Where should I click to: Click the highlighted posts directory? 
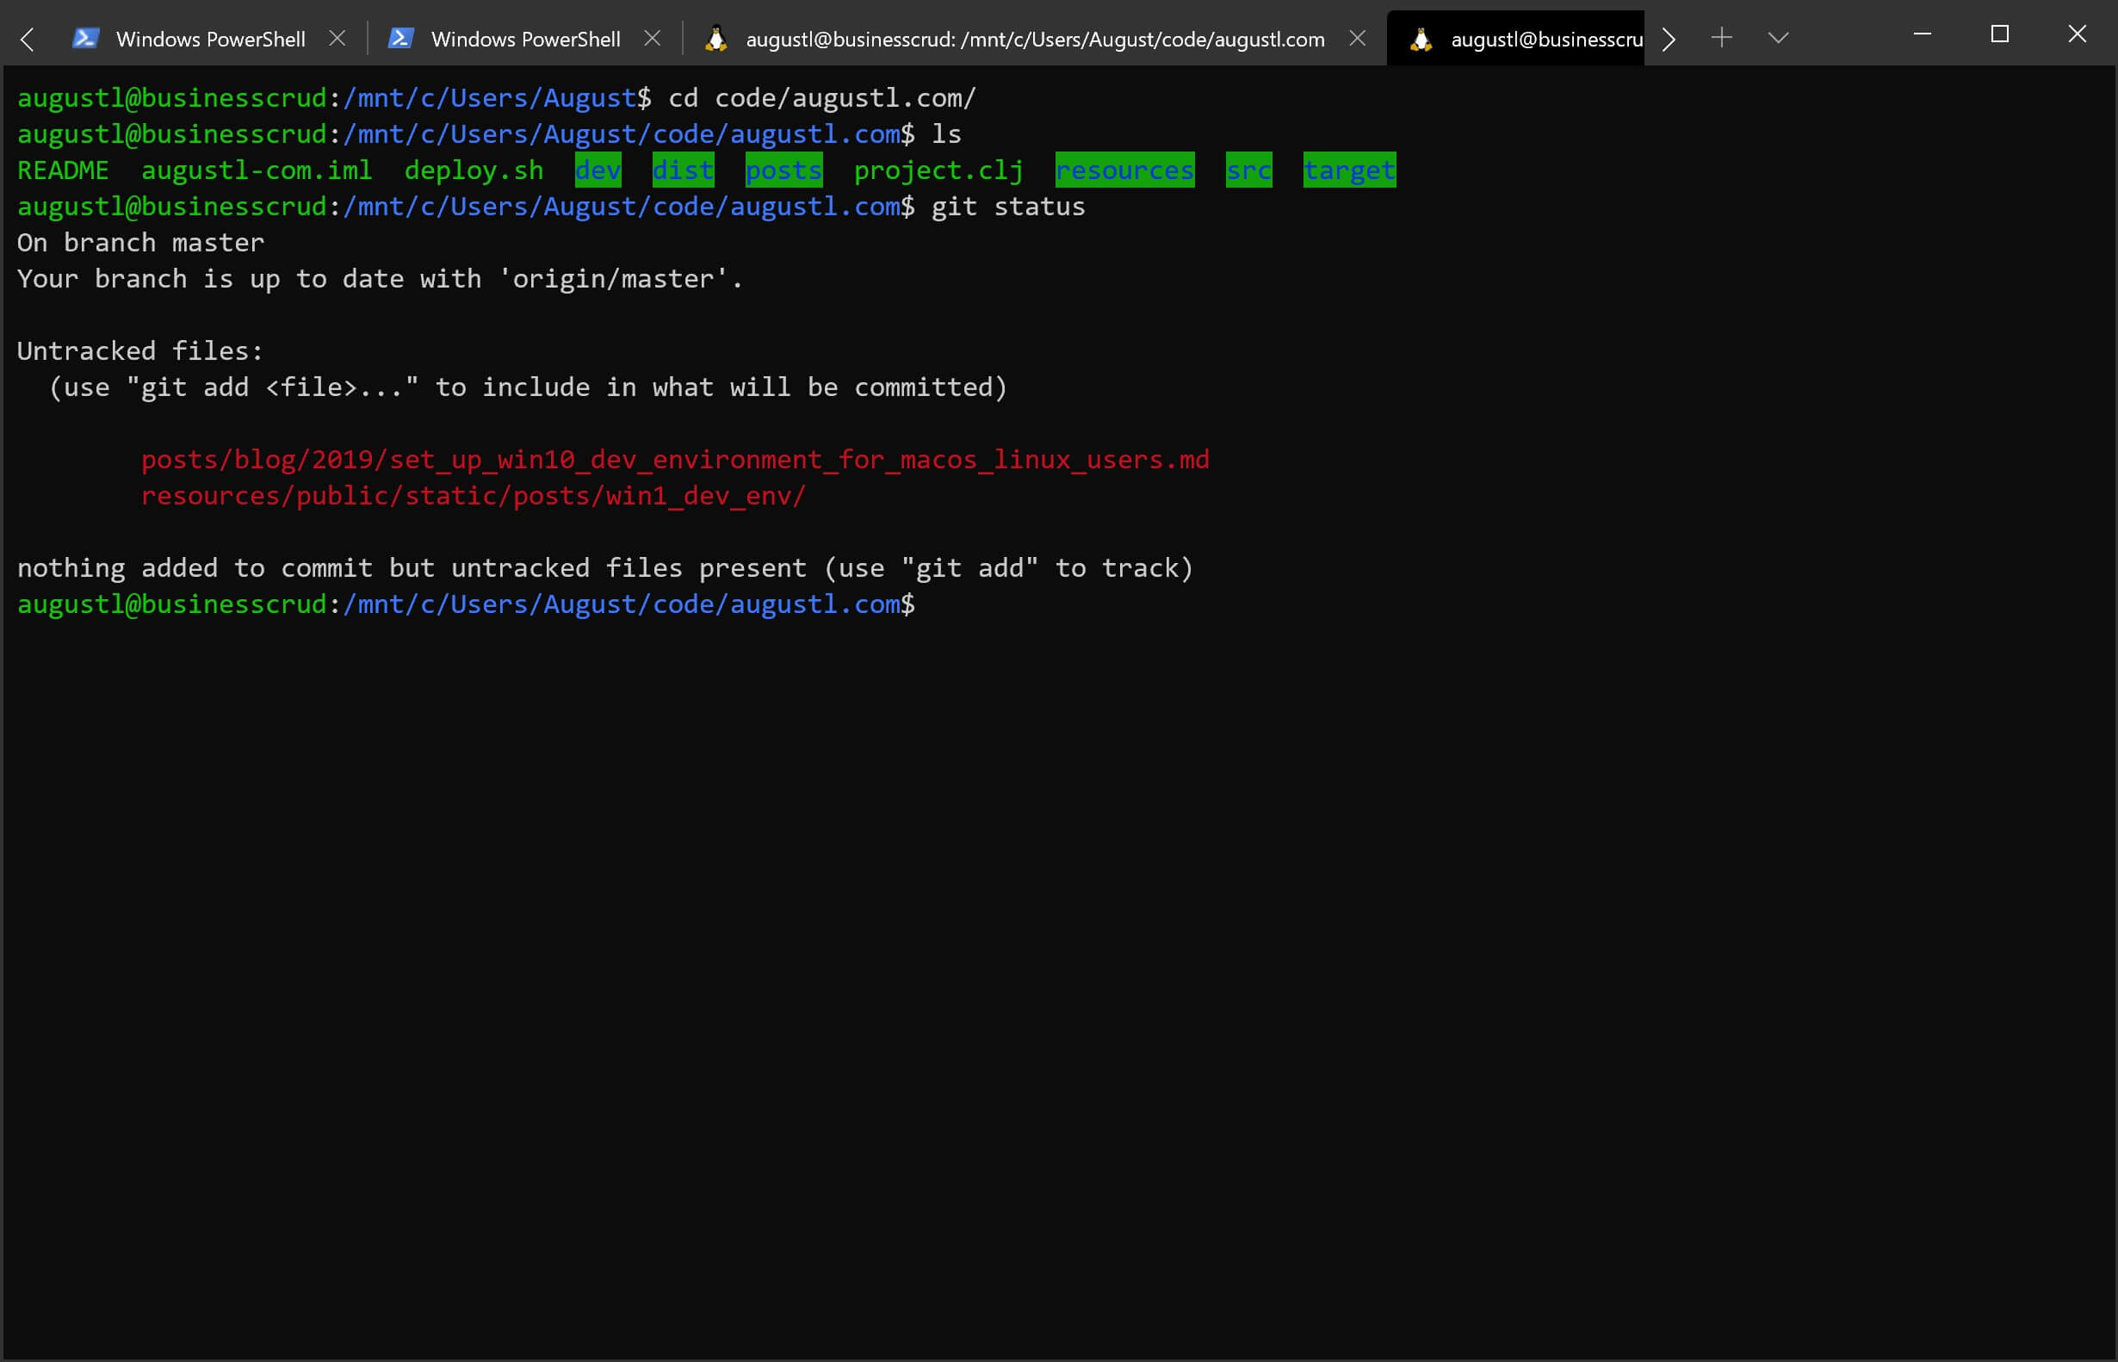pyautogui.click(x=783, y=170)
